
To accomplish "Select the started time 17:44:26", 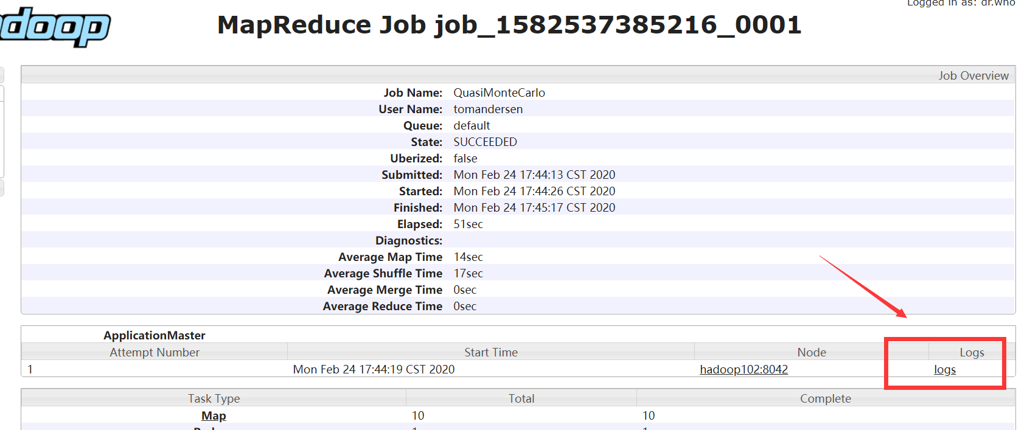I will 534,191.
